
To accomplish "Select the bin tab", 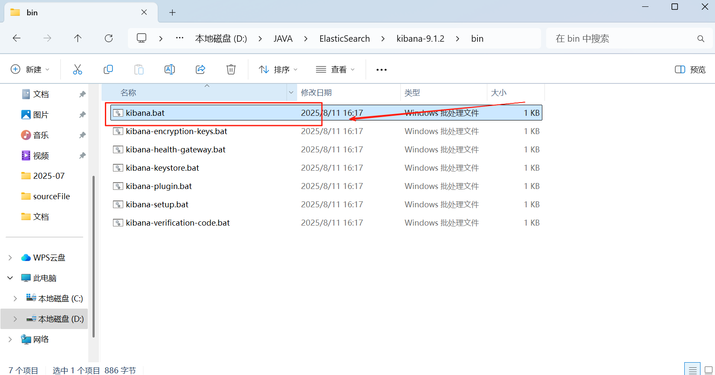I will (81, 12).
